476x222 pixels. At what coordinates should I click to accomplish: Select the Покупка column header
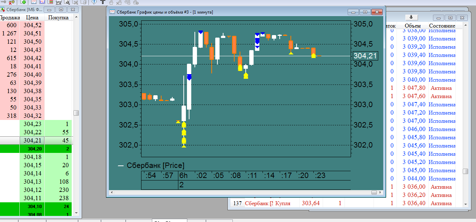[x=58, y=18]
